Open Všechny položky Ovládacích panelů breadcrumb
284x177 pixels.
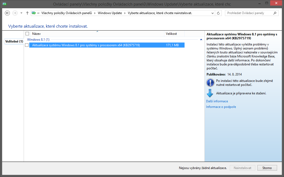pyautogui.click(x=66, y=13)
